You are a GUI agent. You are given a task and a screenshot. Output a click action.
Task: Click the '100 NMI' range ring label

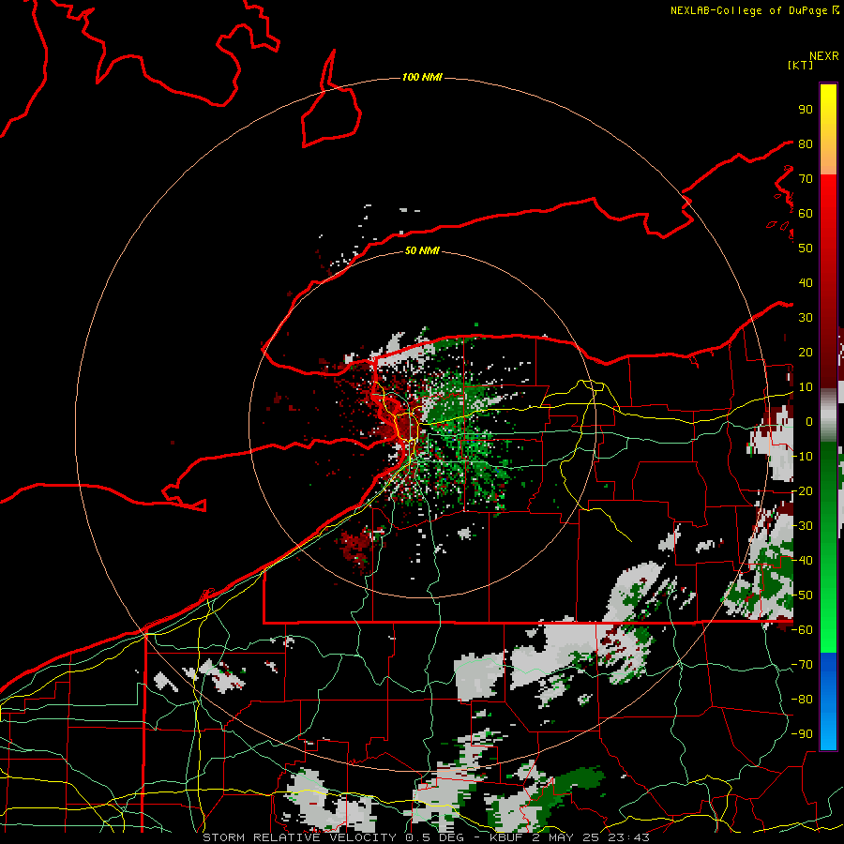tap(422, 77)
